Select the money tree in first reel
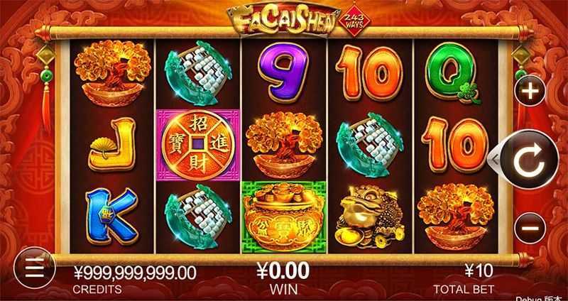The image size is (568, 301). click(112, 73)
